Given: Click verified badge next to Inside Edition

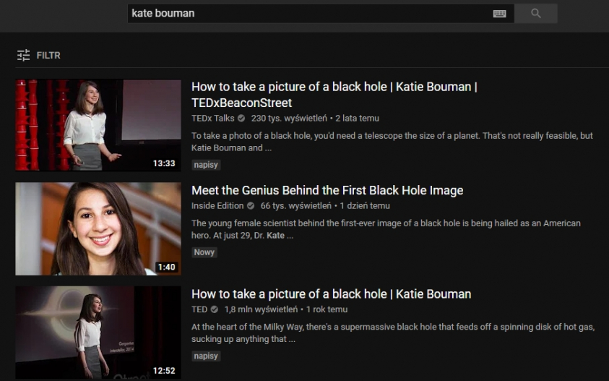Looking at the screenshot, I should [251, 205].
